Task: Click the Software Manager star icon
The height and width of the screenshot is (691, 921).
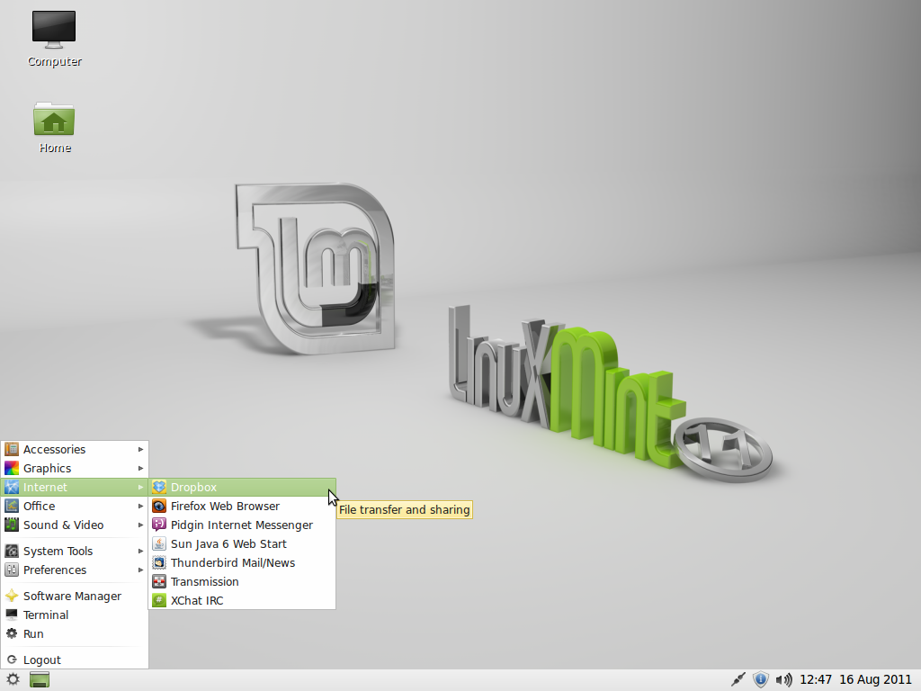Action: coord(12,596)
